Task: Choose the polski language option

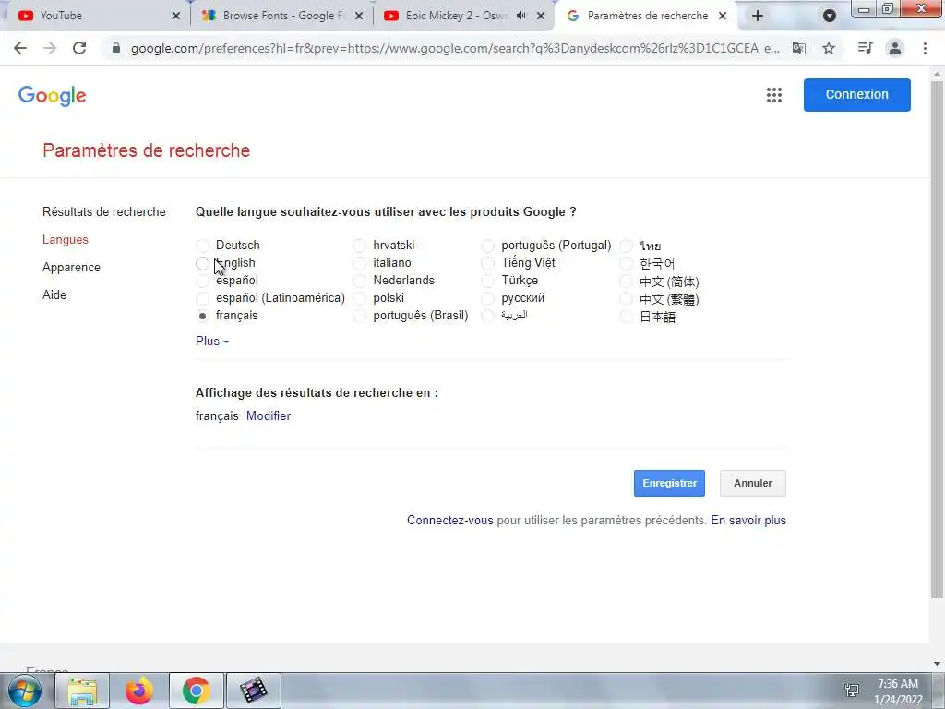Action: [359, 298]
